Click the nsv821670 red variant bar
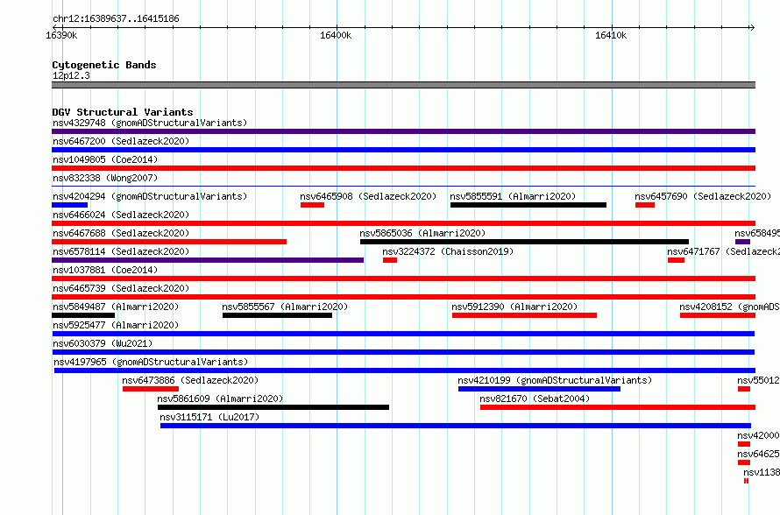 click(618, 407)
